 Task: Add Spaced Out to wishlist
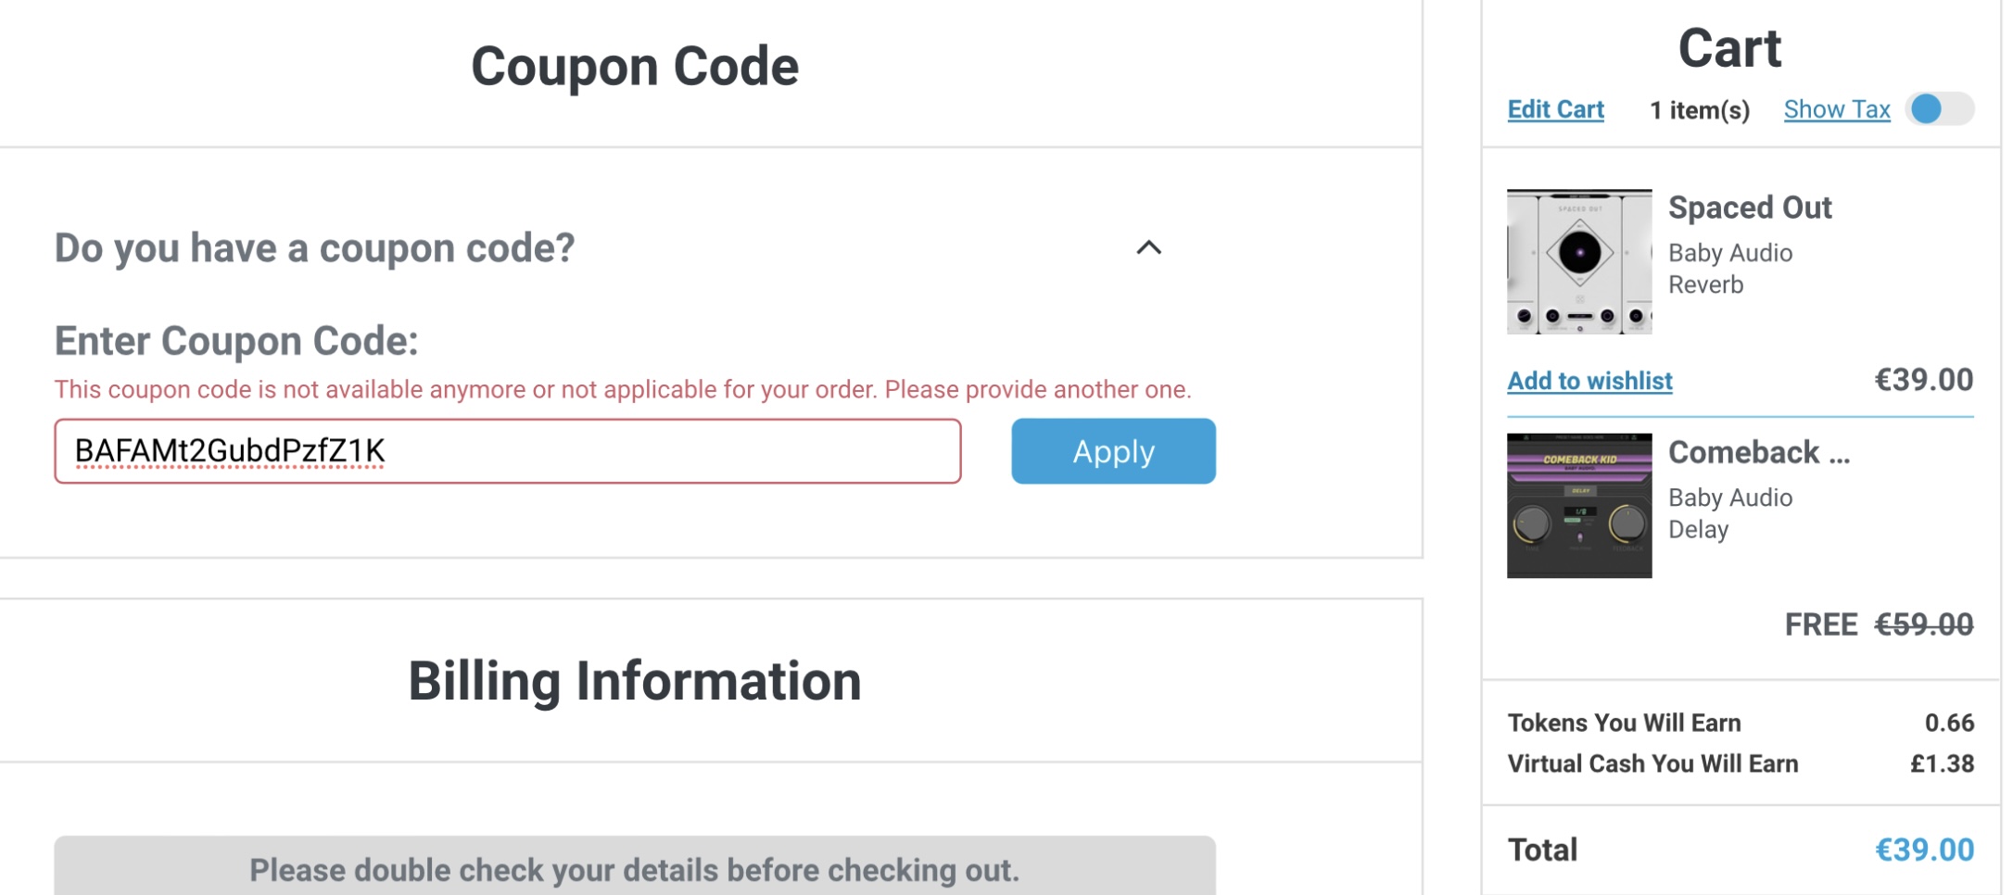click(1589, 381)
